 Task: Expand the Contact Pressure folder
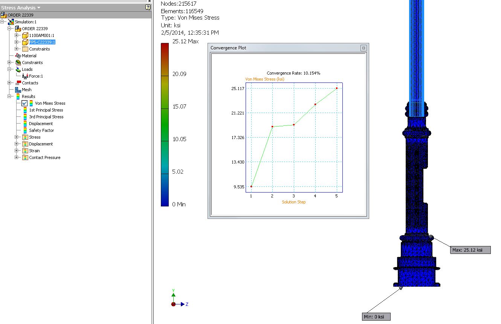tap(17, 157)
